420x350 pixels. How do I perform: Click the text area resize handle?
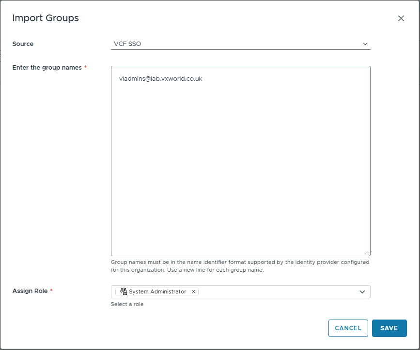(x=368, y=253)
